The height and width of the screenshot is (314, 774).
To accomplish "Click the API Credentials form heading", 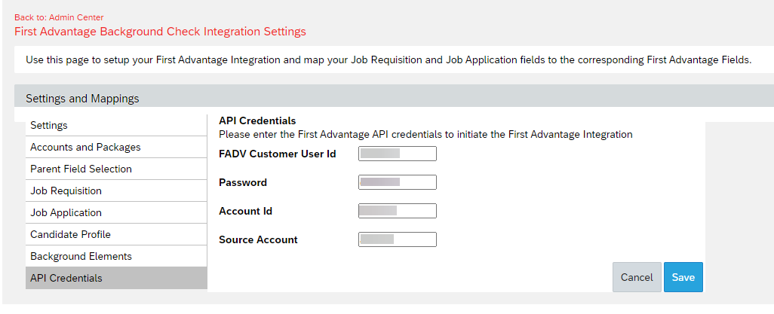I will pos(257,120).
